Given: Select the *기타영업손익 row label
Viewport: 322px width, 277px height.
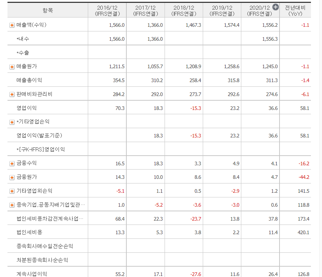Looking at the screenshot, I should 33,122.
